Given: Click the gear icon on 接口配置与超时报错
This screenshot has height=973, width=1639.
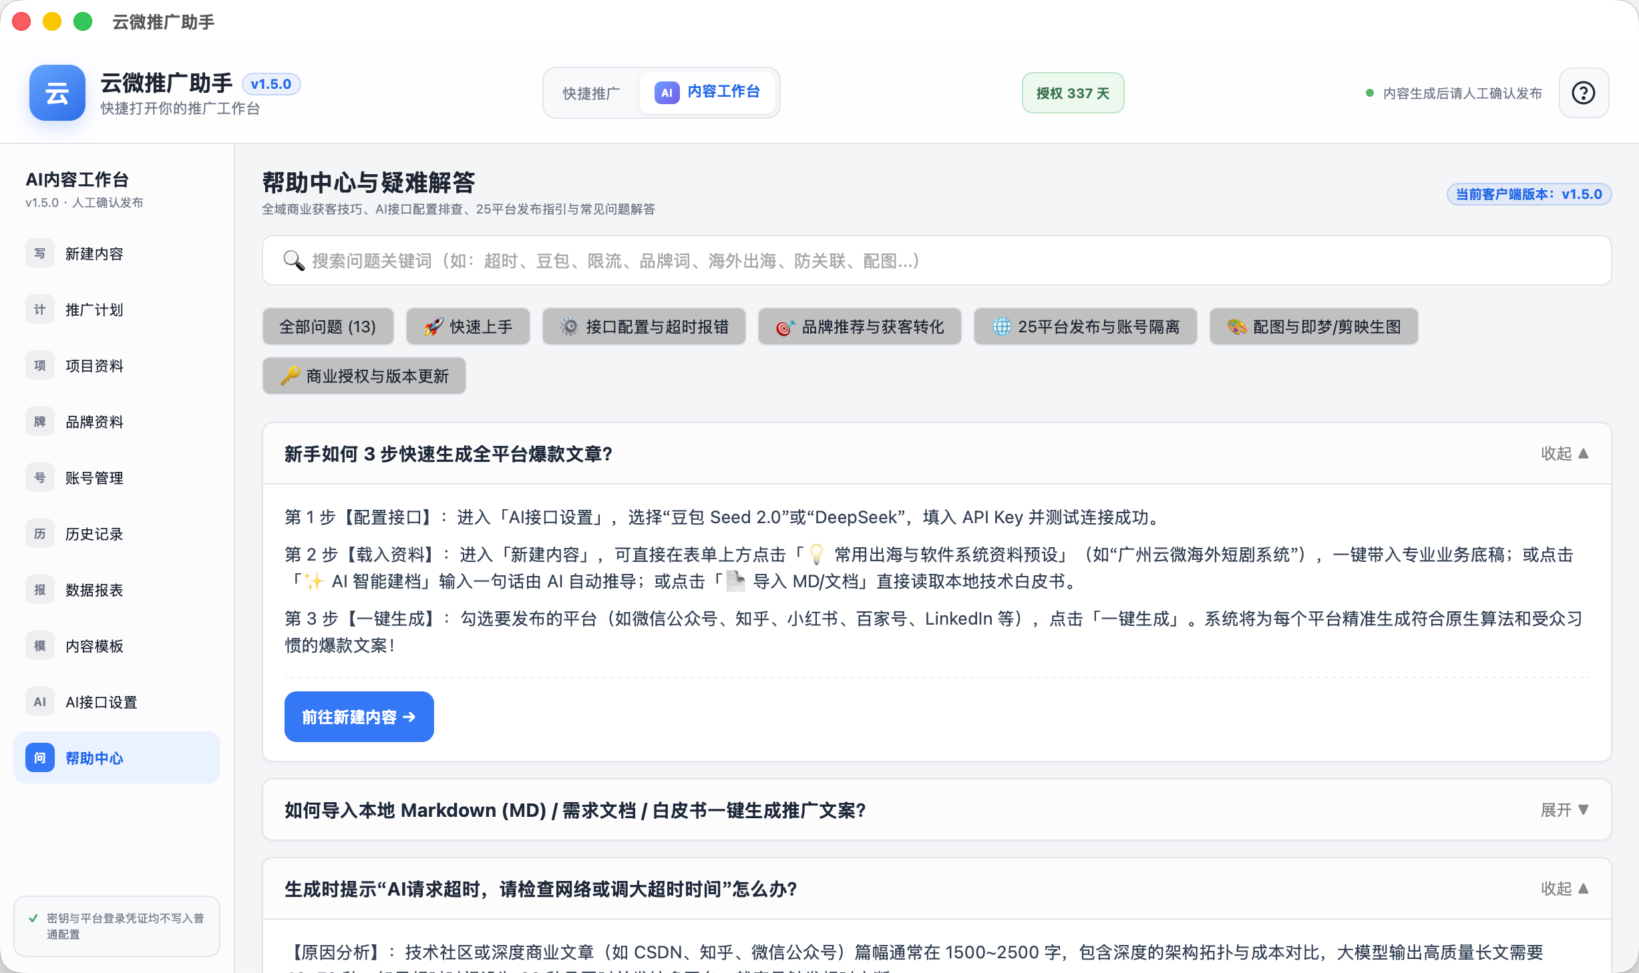Looking at the screenshot, I should click(569, 327).
